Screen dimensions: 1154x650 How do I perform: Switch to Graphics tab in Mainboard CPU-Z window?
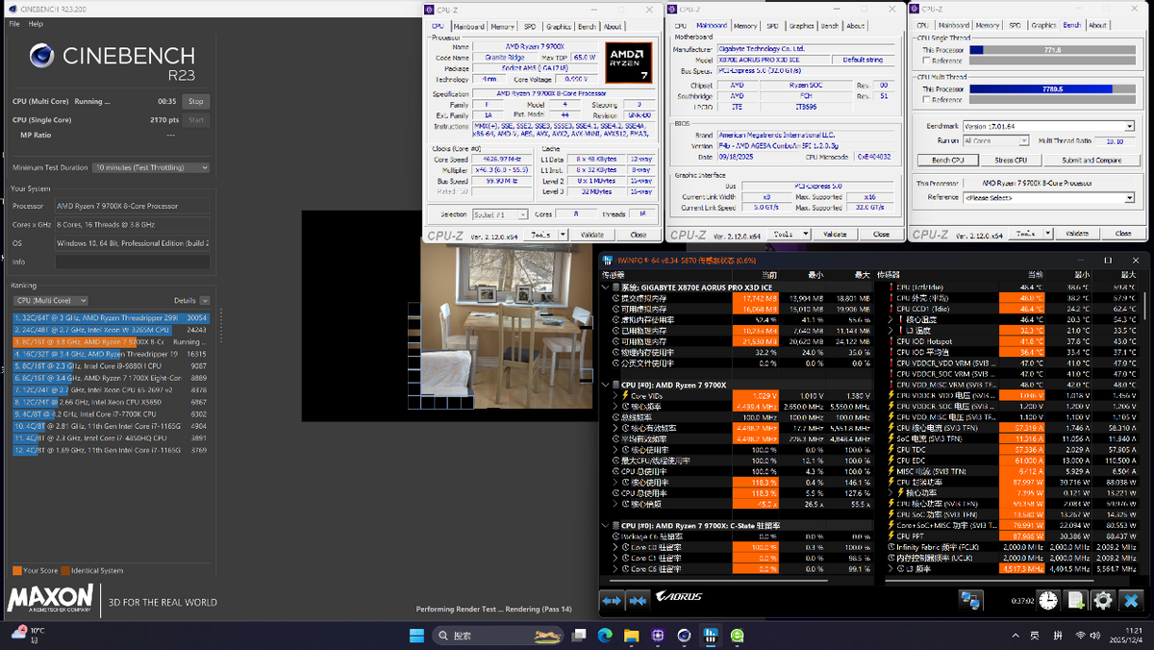801,26
